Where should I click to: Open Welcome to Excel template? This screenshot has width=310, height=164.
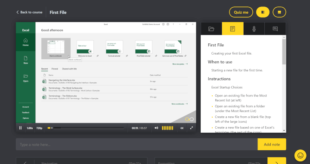[x=85, y=49]
